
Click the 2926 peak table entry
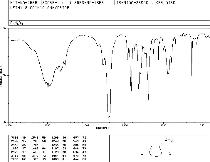coord(15,152)
